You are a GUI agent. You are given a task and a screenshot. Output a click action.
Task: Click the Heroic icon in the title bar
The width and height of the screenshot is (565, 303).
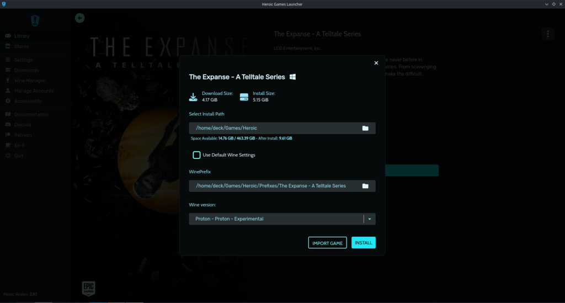4,4
